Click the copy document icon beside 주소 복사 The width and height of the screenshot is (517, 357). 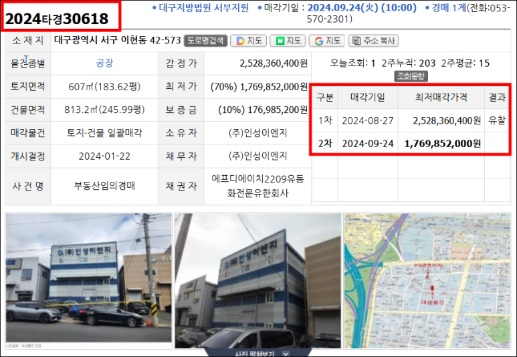click(x=356, y=41)
